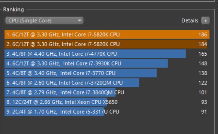Click the Details label text
Screen dimensions: 218x134
click(190, 21)
